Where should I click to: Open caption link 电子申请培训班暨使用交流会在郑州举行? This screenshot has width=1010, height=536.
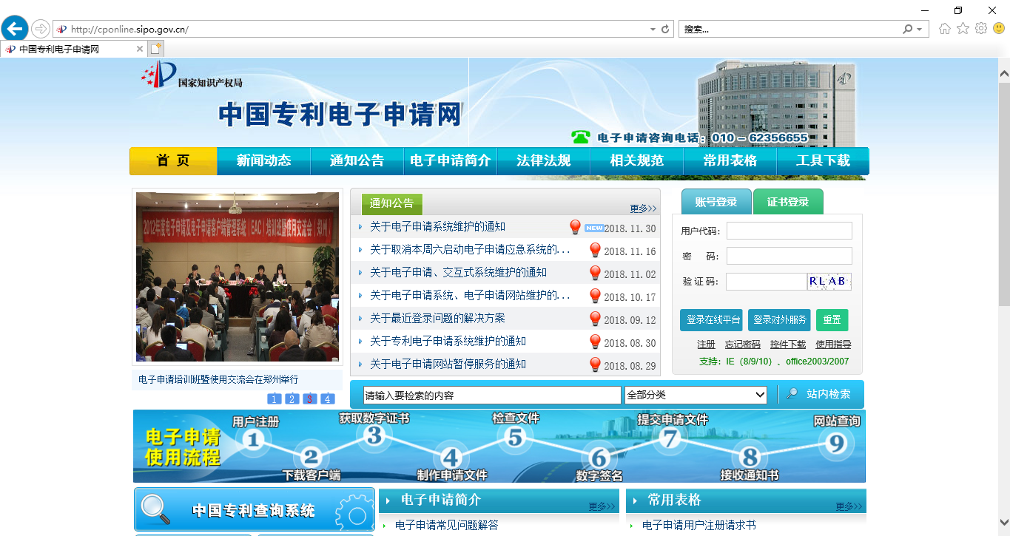[x=218, y=380]
